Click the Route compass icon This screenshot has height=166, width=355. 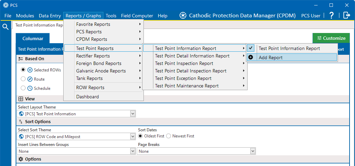[30, 79]
